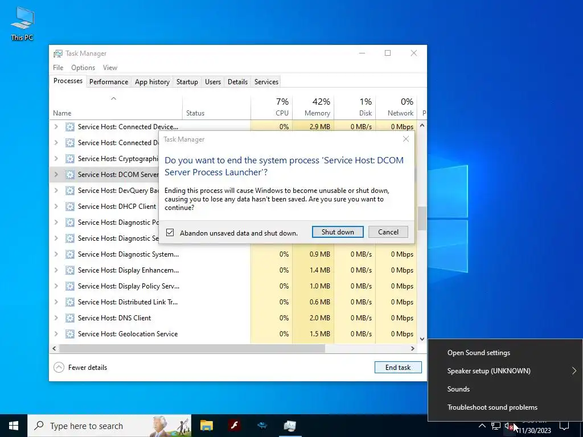Sort by the Name column header
Image resolution: width=583 pixels, height=437 pixels.
click(x=116, y=106)
